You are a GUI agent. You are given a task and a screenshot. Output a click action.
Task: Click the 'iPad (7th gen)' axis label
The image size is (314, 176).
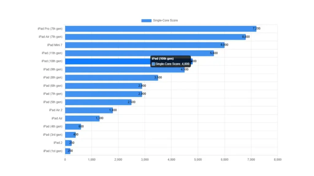(x=53, y=94)
